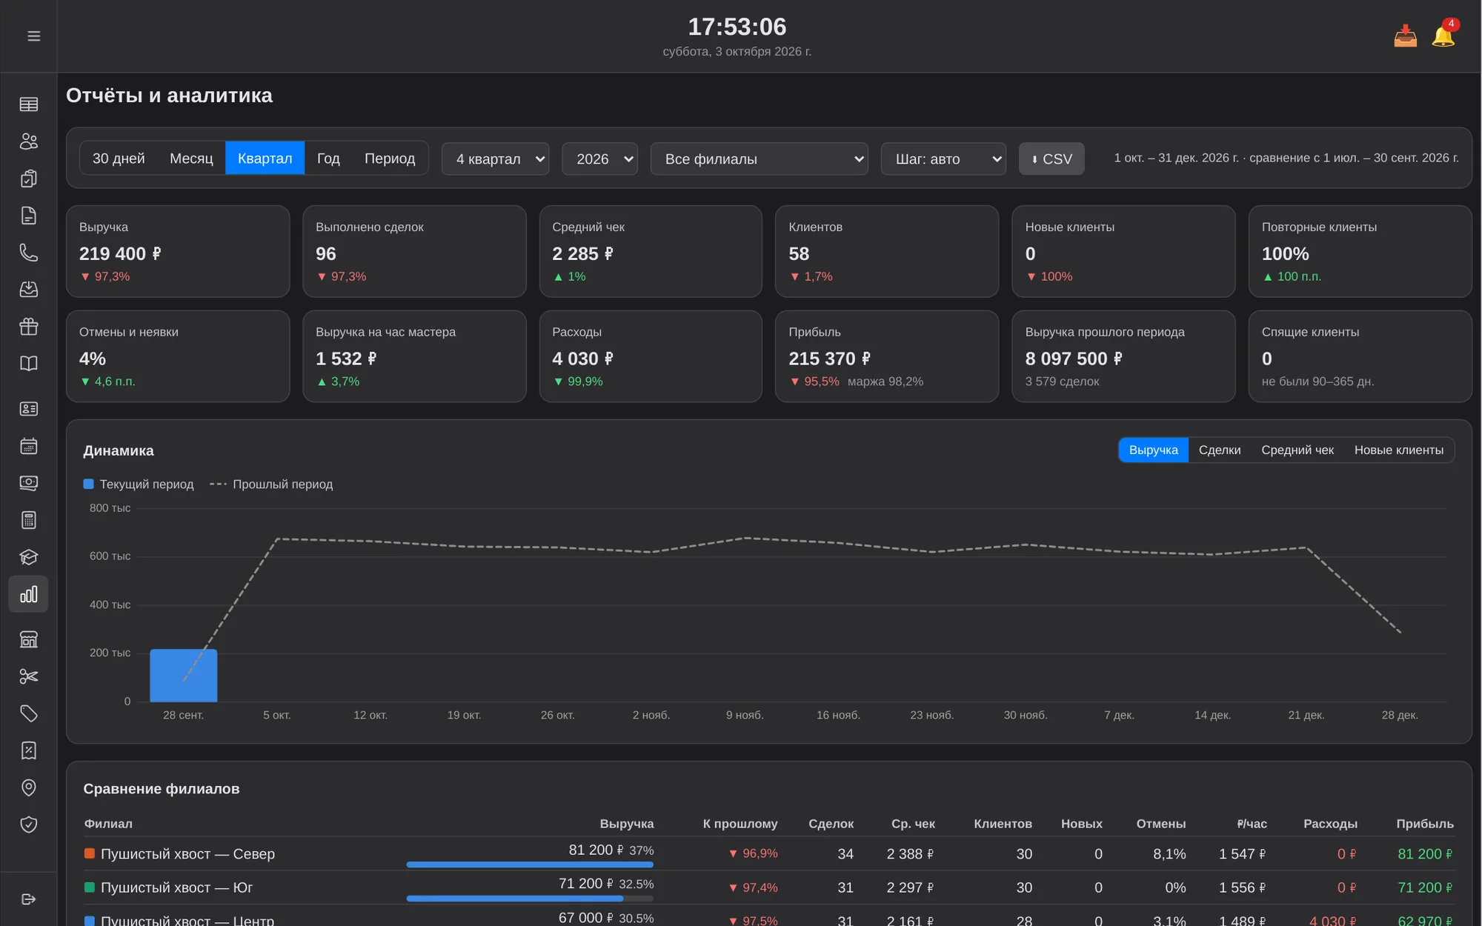The height and width of the screenshot is (926, 1482).
Task: Open the gift icon in sidebar
Action: 28,327
